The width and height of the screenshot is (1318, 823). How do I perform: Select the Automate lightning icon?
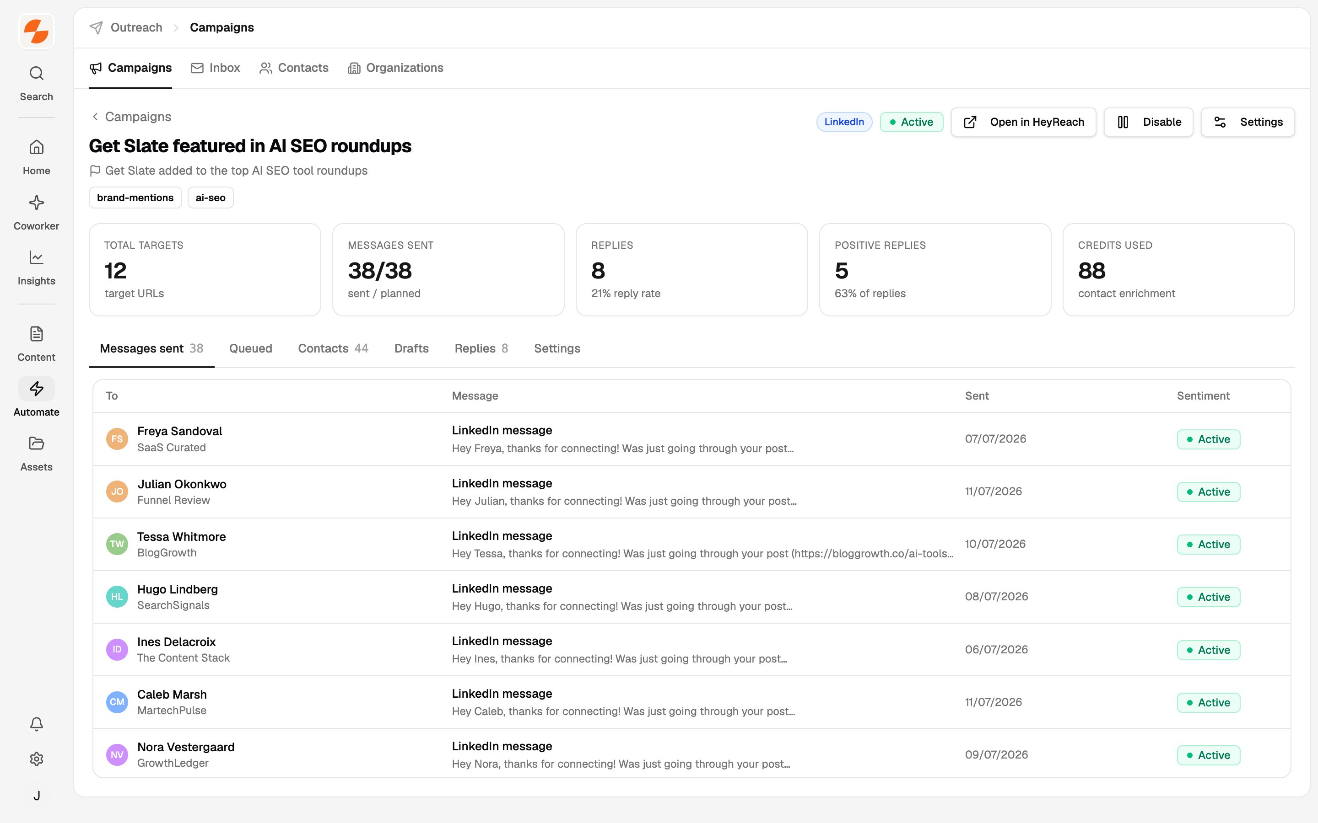click(x=37, y=389)
